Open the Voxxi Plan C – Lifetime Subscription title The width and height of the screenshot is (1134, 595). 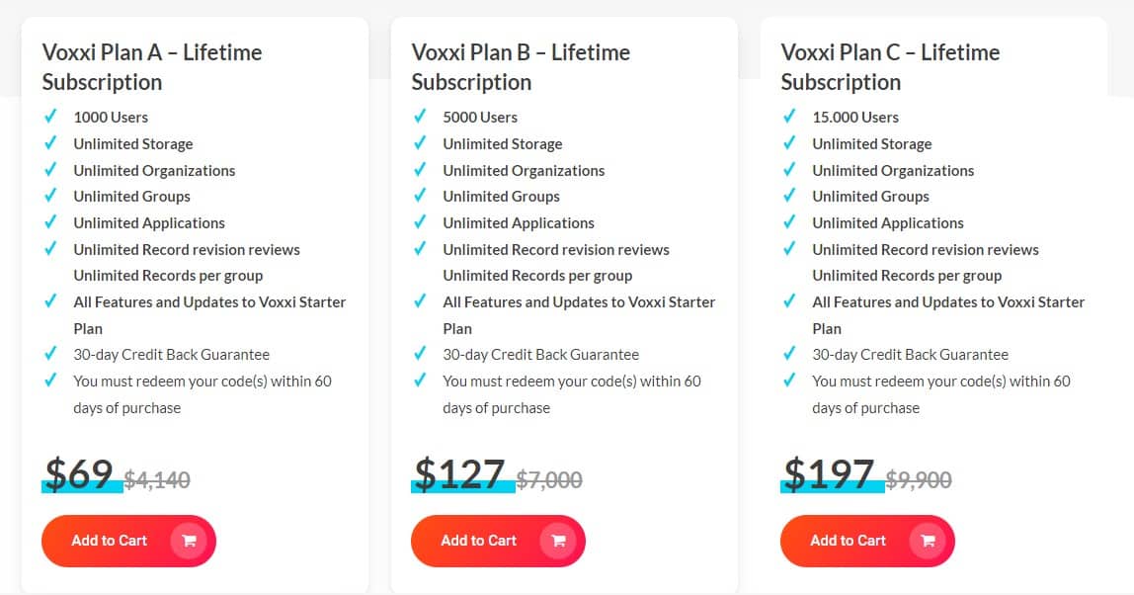pyautogui.click(x=889, y=66)
